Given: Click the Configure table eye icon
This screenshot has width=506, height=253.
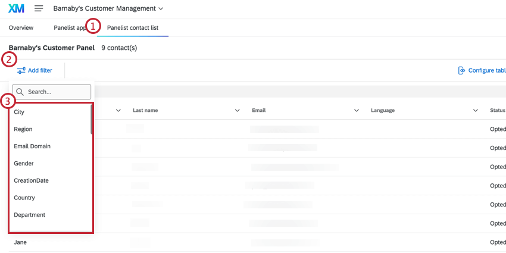Looking at the screenshot, I should pyautogui.click(x=462, y=70).
